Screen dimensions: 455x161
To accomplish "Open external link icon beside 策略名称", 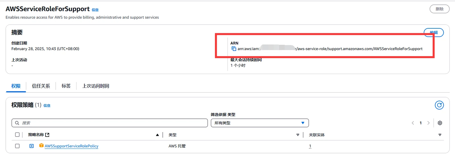I will tap(47, 135).
